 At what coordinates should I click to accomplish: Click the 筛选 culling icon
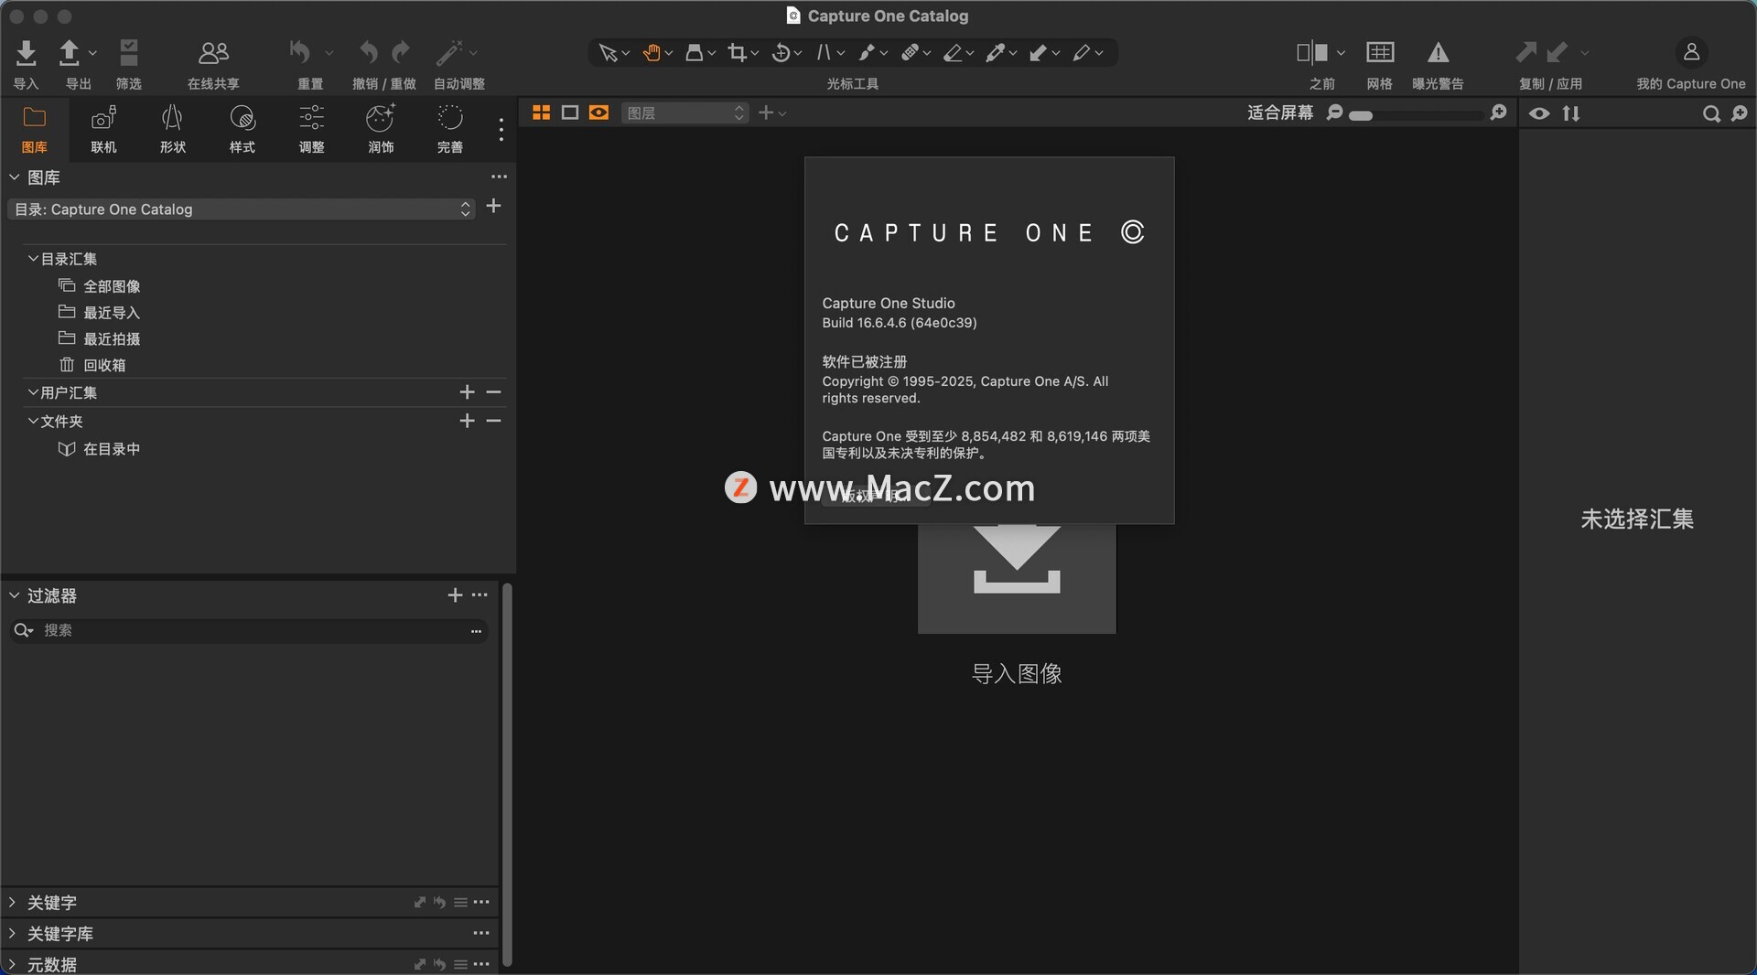129,53
